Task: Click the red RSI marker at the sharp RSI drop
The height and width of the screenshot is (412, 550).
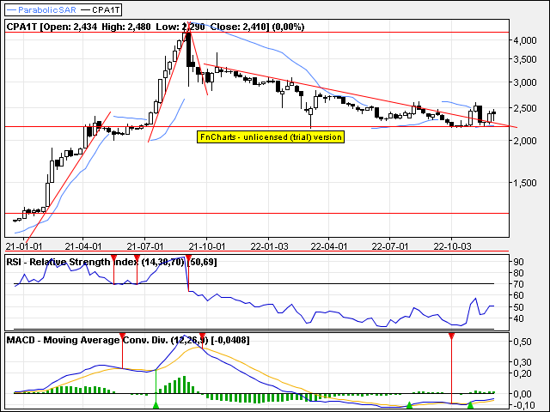Action: (x=188, y=259)
